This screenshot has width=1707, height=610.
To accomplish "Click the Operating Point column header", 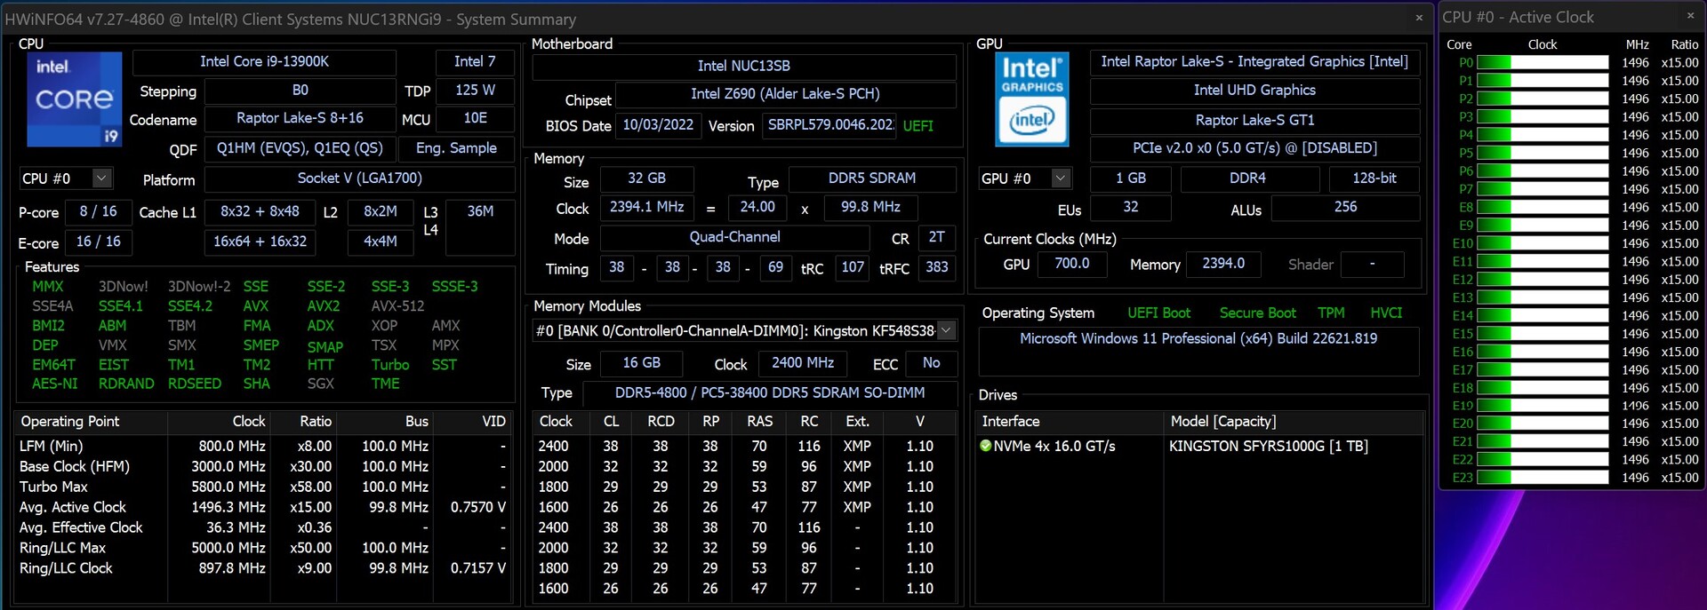I will coord(92,421).
